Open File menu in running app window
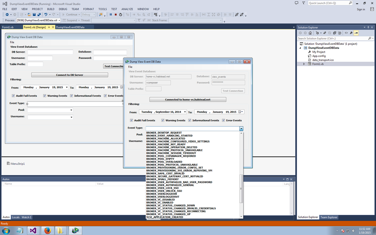 pyautogui.click(x=130, y=67)
